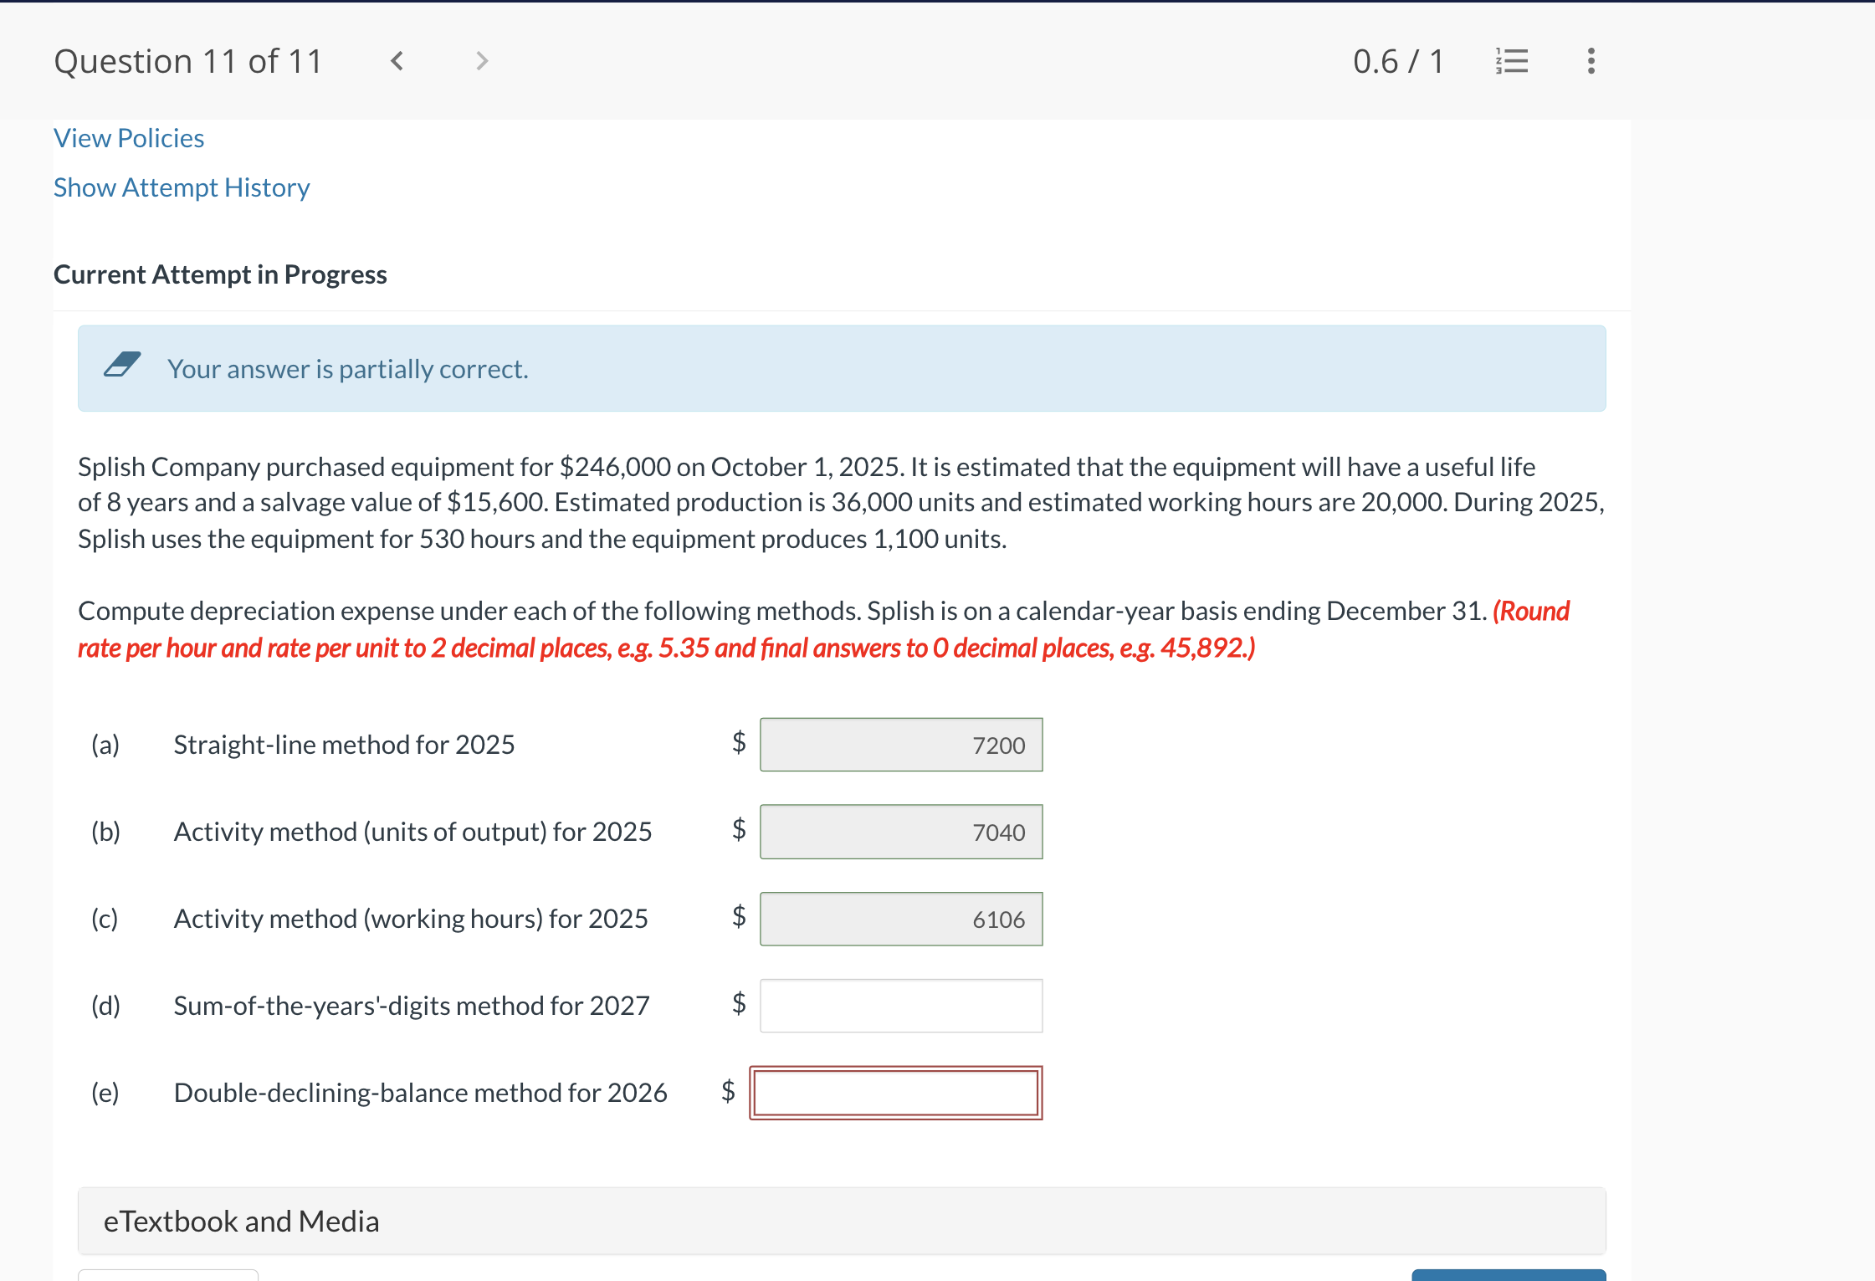Go to the next question with the right chevron
This screenshot has width=1875, height=1281.
[481, 60]
